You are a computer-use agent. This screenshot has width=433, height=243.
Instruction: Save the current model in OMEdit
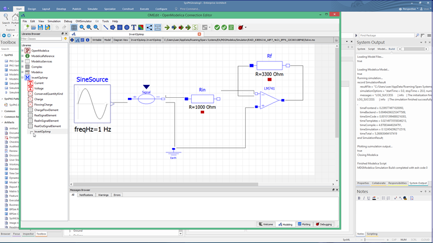[x=41, y=27]
